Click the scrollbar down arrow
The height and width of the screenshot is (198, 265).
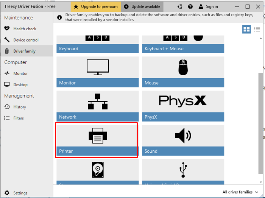(x=261, y=182)
